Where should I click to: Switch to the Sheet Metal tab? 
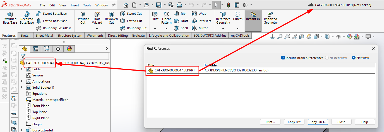[44, 36]
